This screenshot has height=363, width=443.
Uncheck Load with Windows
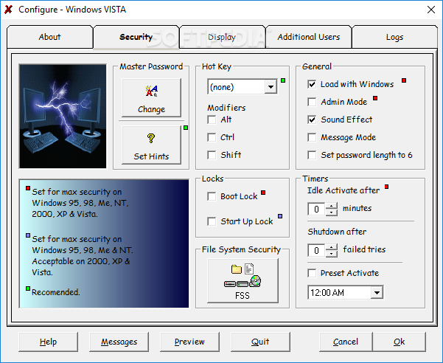point(312,84)
